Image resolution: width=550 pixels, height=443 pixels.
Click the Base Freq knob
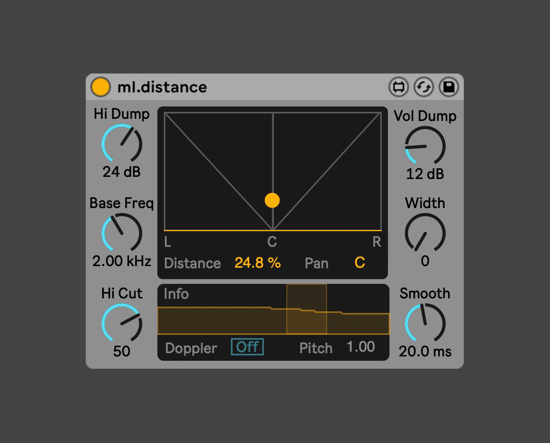(x=122, y=233)
